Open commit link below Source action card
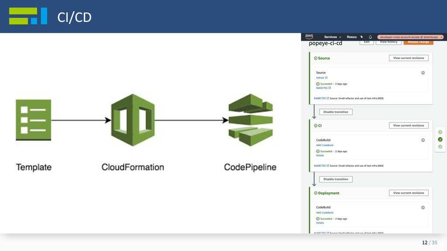This screenshot has height=251, width=447. pyautogui.click(x=320, y=98)
